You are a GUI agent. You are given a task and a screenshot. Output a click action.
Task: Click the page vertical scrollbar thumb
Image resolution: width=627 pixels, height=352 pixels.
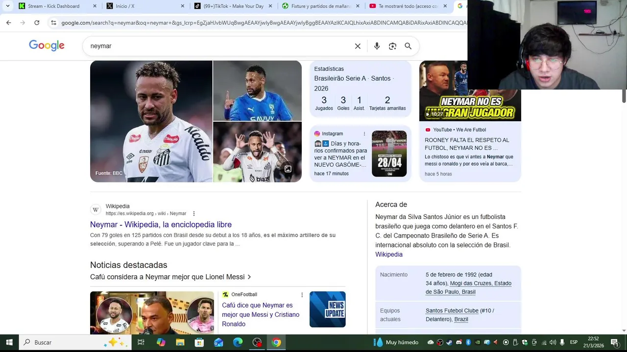pyautogui.click(x=624, y=96)
